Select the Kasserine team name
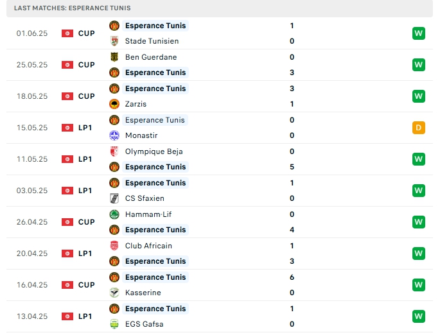Screen dimensions: 440x335 143,293
